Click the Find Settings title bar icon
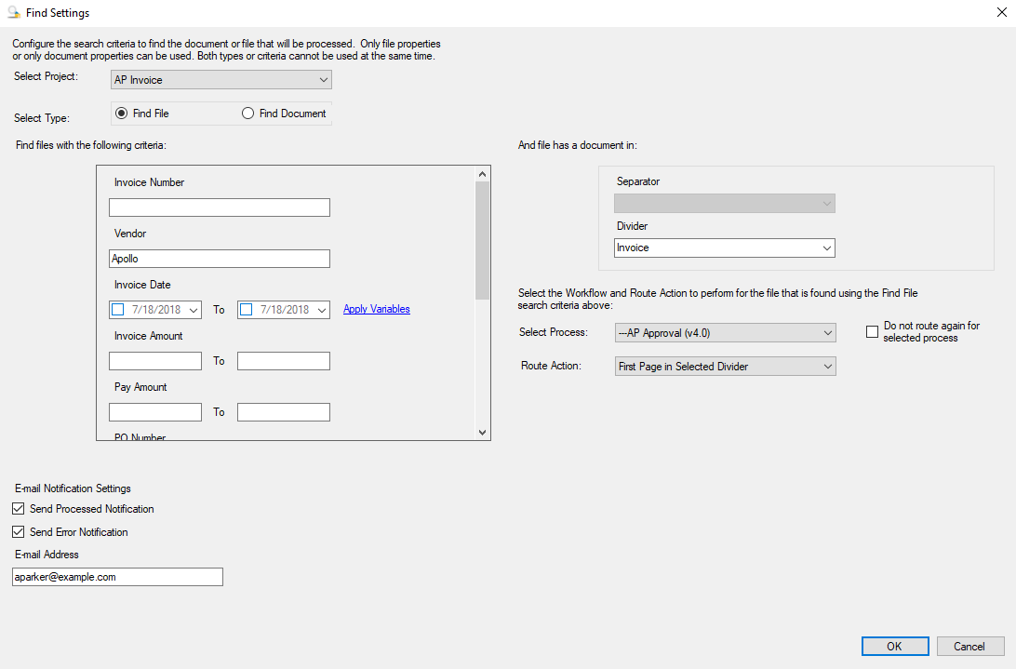Screen dimensions: 1016x669 pos(14,13)
